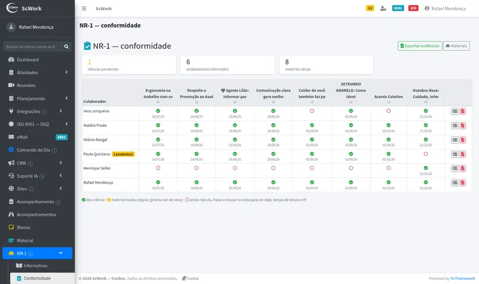Click Henrique Salles's Outubro Rosa green check
Viewport: 479px width, 284px height.
[426, 168]
